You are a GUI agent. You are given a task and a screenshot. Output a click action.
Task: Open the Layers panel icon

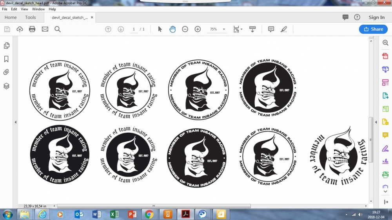coord(6,86)
